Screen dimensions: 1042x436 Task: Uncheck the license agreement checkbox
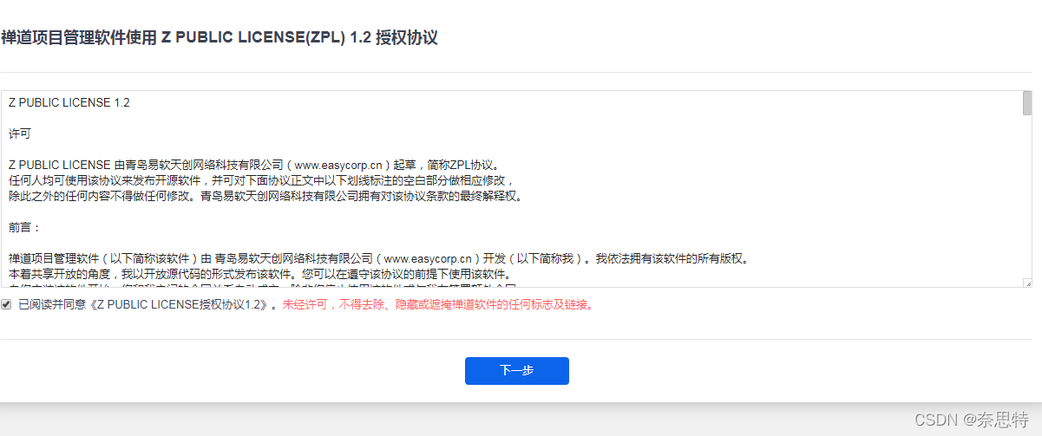tap(6, 304)
